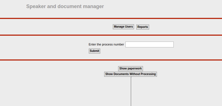222x106 pixels.
Task: Select the 'Enter the process number' label
Action: pyautogui.click(x=106, y=44)
